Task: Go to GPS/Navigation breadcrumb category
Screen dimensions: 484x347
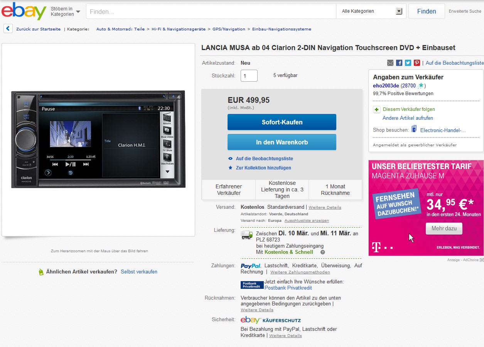Action: (229, 29)
